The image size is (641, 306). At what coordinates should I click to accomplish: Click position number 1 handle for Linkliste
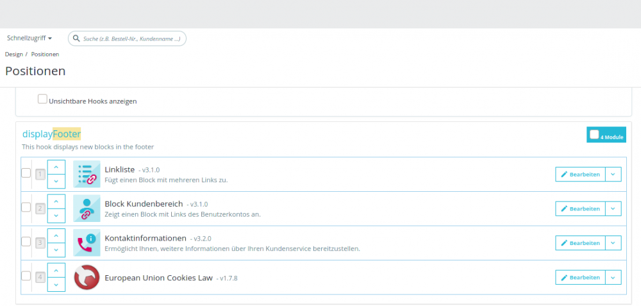pyautogui.click(x=40, y=174)
